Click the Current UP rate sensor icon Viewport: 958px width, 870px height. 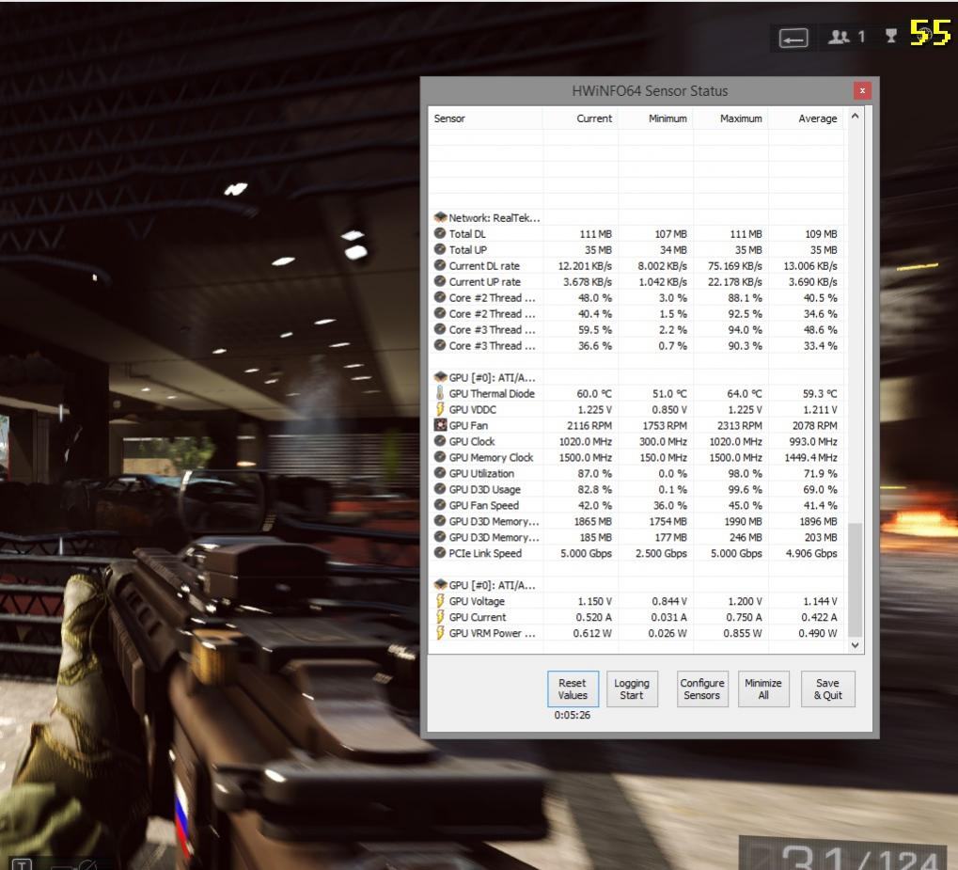tap(439, 281)
